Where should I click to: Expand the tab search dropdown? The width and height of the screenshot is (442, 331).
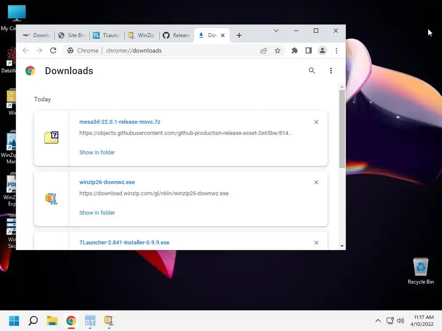pyautogui.click(x=276, y=31)
